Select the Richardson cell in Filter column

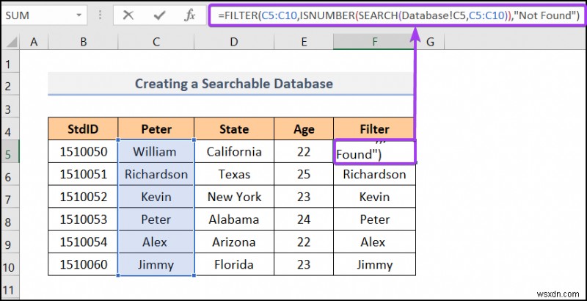[374, 175]
